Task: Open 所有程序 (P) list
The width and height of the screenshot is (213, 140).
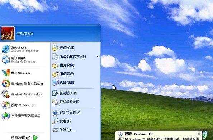Action: click(21, 138)
